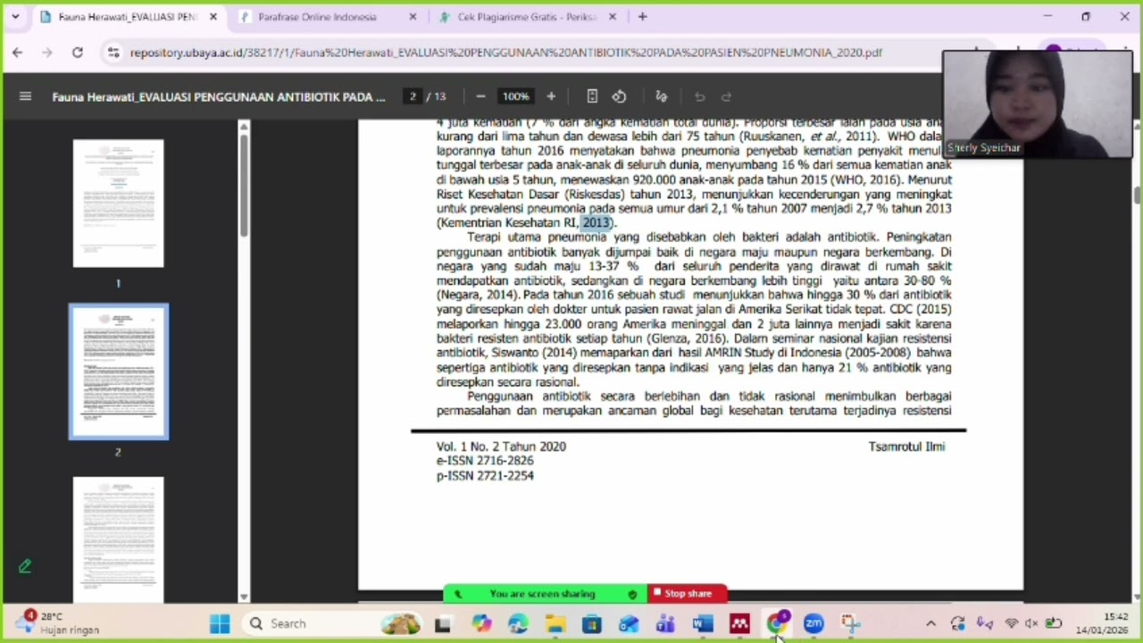Stop the screen sharing
1143x643 pixels.
(687, 593)
